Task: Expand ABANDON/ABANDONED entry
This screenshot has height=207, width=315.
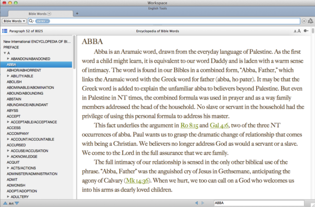Action: 8,58
